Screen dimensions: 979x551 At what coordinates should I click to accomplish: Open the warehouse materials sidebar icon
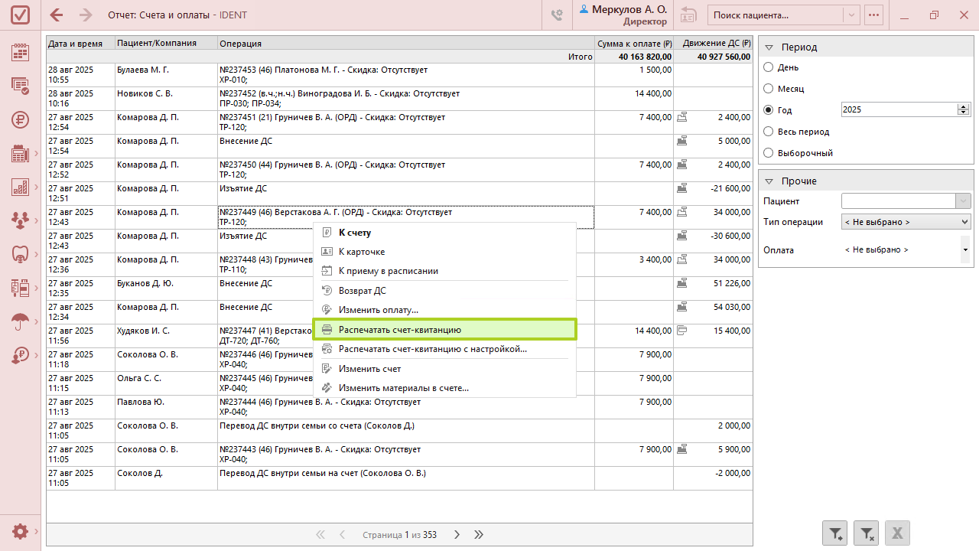click(x=21, y=288)
